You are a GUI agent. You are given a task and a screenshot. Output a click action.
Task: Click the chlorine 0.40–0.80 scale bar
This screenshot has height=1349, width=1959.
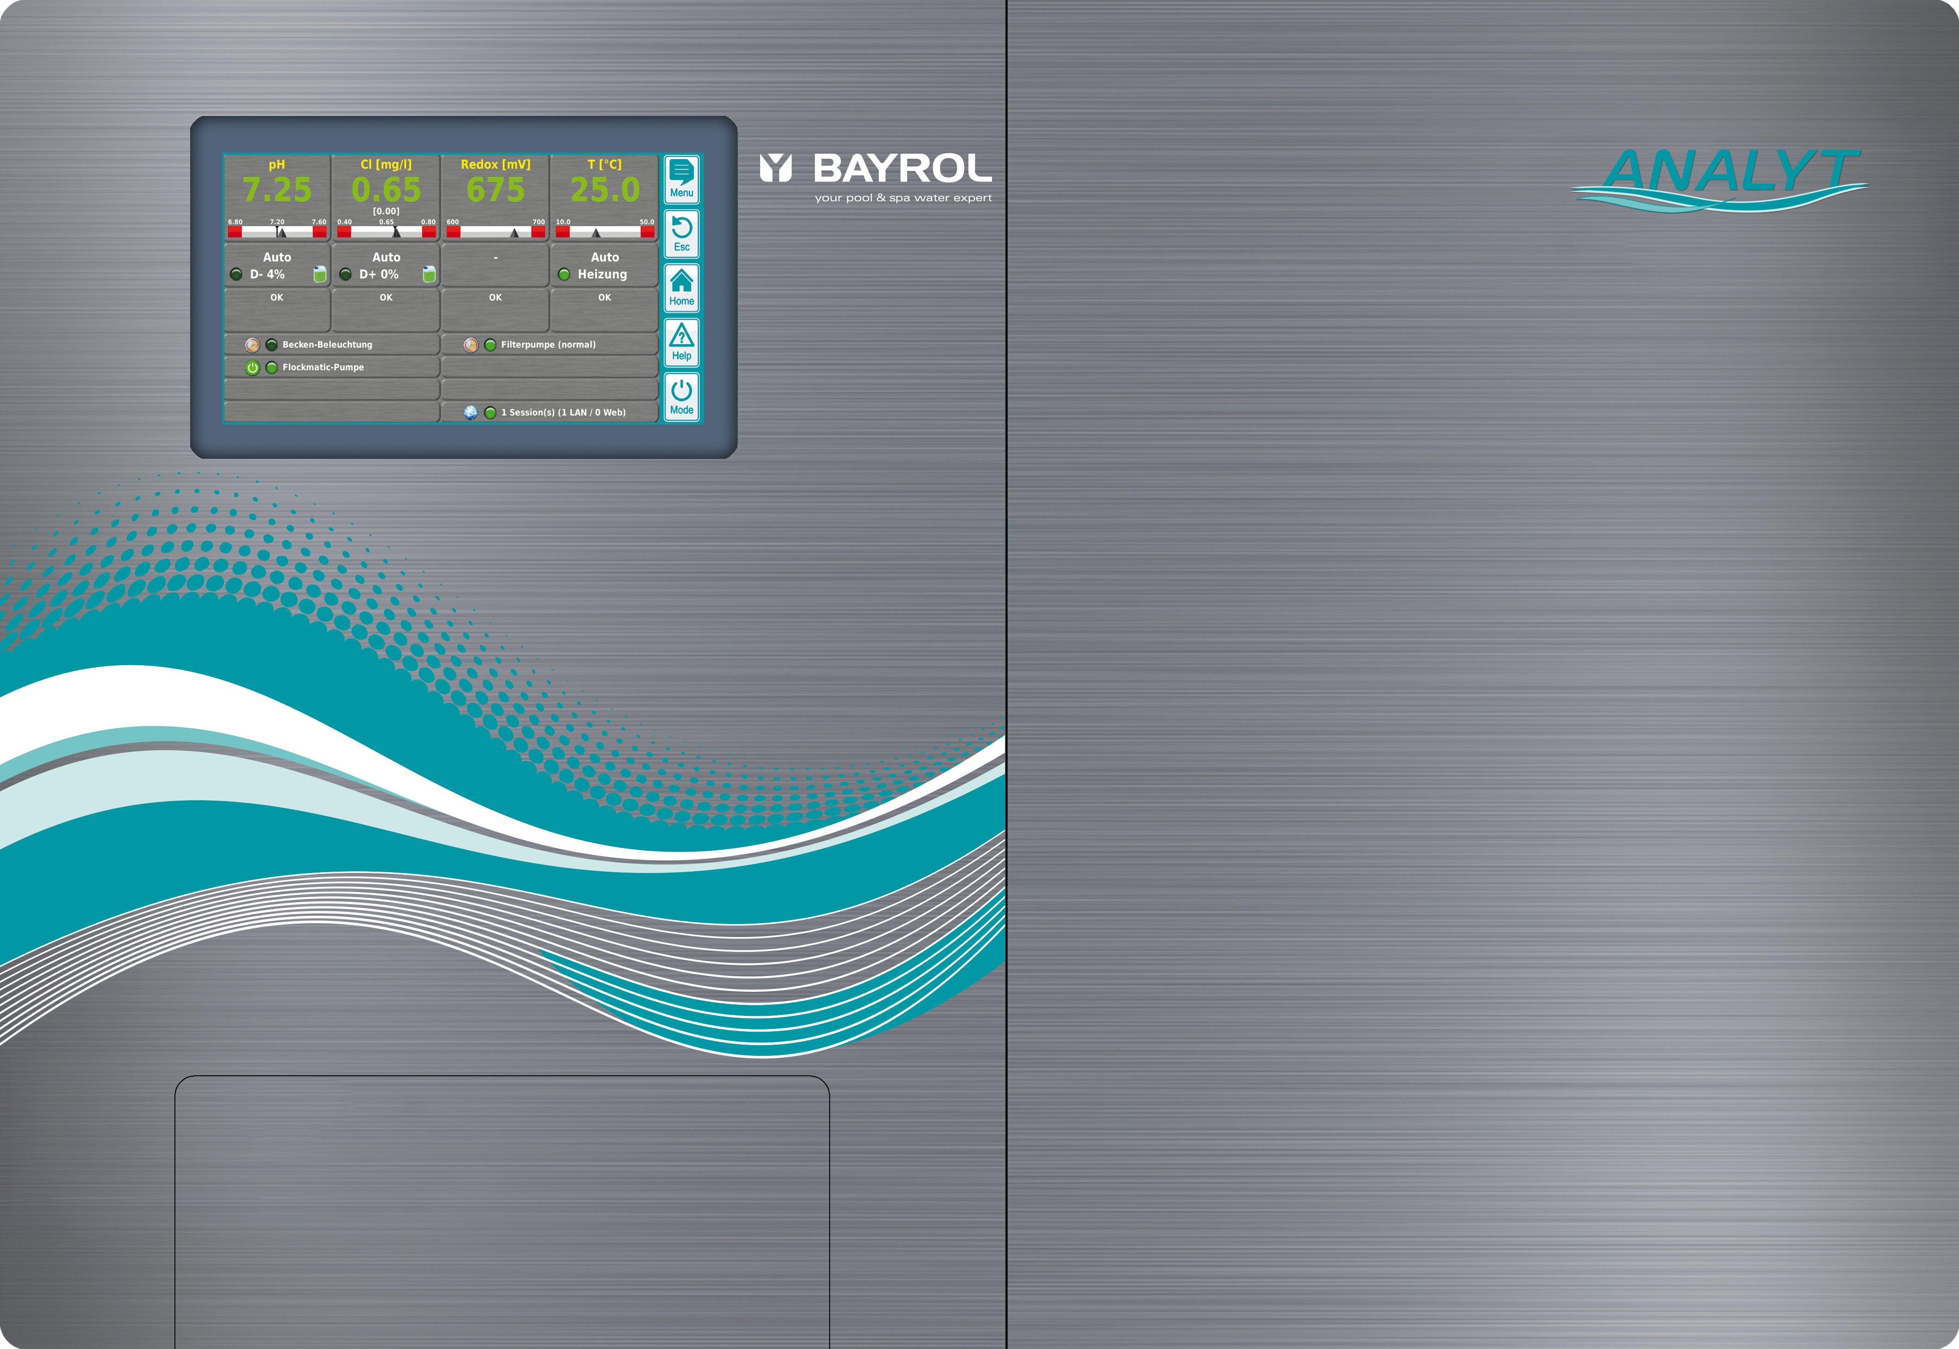[386, 231]
